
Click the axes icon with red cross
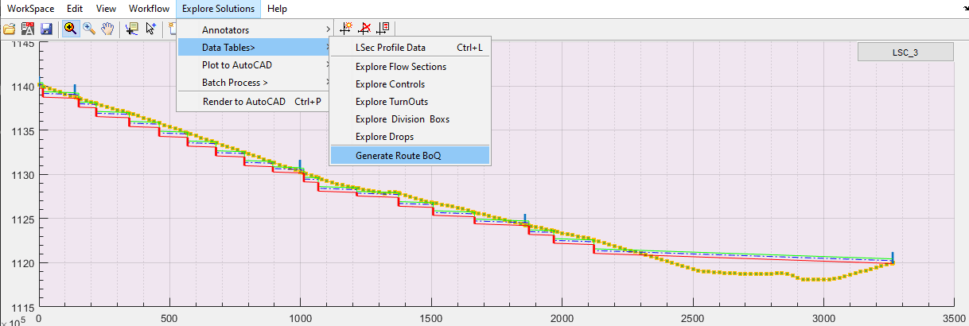[364, 29]
